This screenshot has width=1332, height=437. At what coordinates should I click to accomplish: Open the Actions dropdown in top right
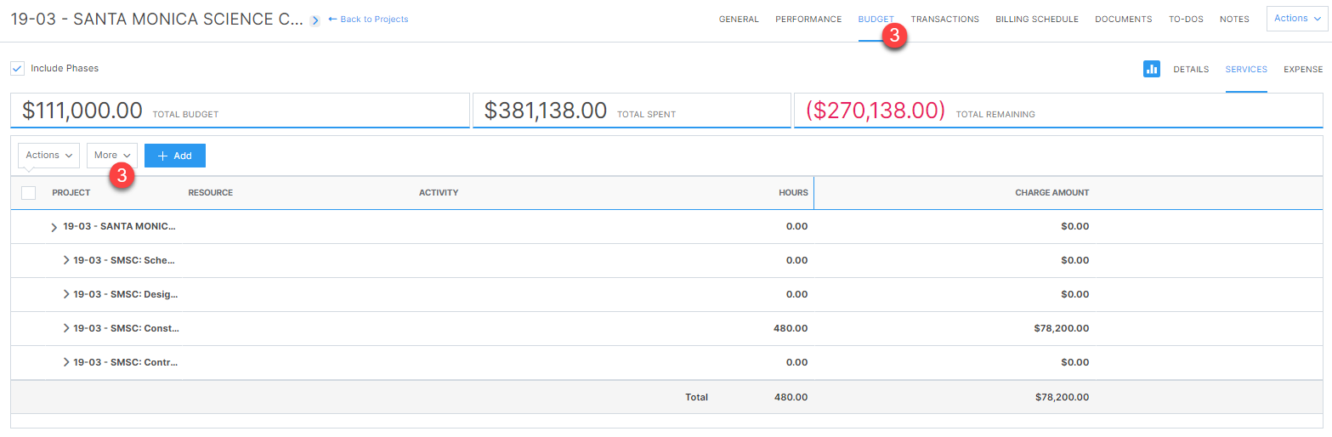click(x=1296, y=19)
